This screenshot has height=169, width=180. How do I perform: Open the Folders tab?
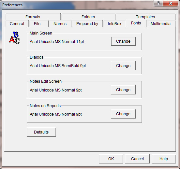tap(88, 17)
